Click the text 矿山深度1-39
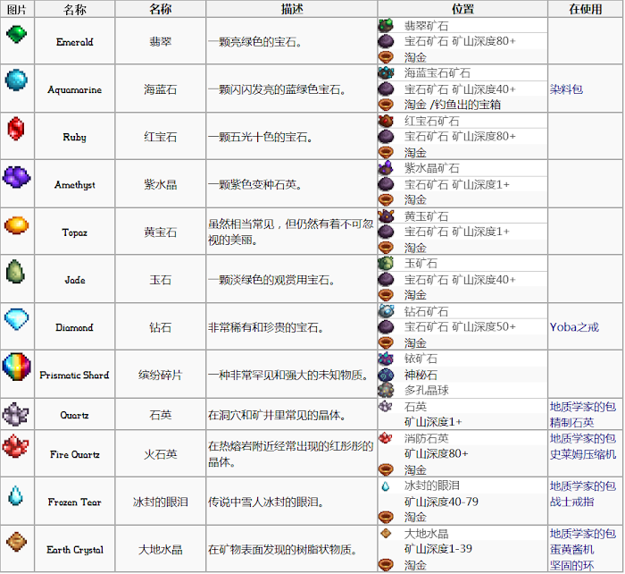 [438, 549]
